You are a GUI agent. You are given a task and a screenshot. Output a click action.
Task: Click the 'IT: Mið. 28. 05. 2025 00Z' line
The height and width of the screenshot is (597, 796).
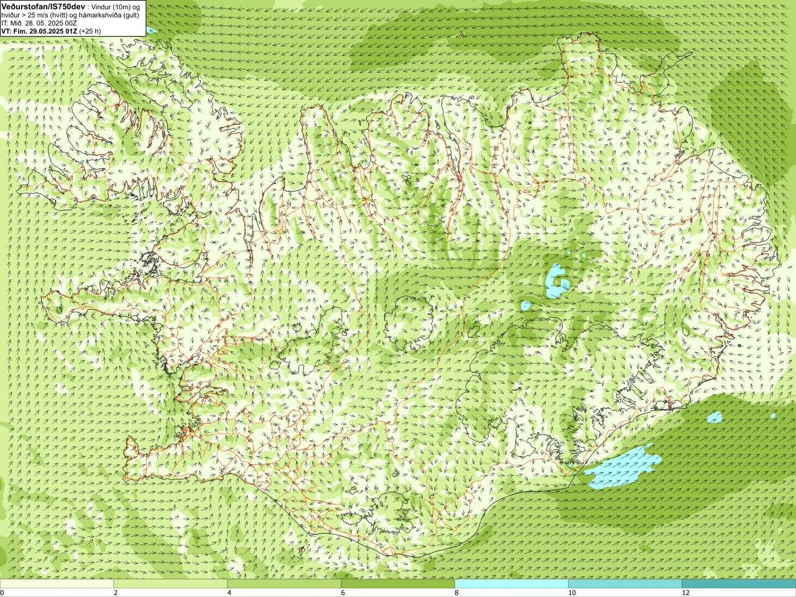tap(39, 23)
